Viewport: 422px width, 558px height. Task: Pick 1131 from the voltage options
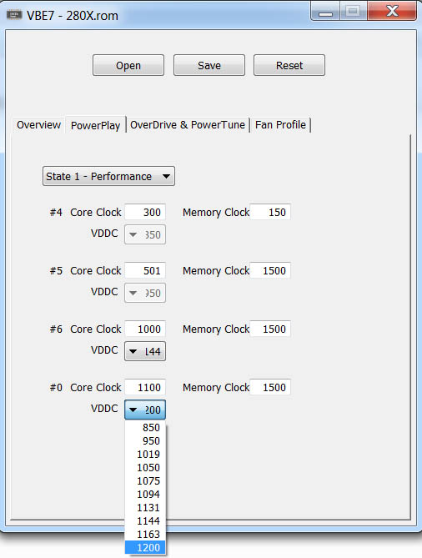[145, 507]
